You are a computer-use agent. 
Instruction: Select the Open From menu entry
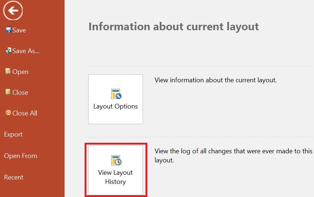point(20,156)
